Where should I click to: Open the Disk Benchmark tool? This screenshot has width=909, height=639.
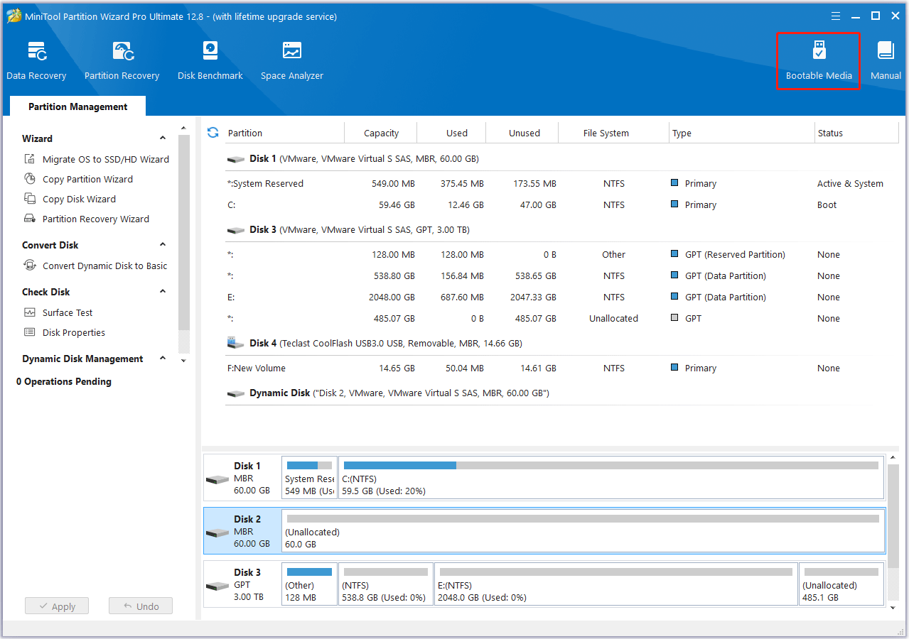pyautogui.click(x=210, y=61)
